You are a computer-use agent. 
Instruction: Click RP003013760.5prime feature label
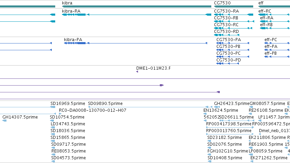click(229, 131)
